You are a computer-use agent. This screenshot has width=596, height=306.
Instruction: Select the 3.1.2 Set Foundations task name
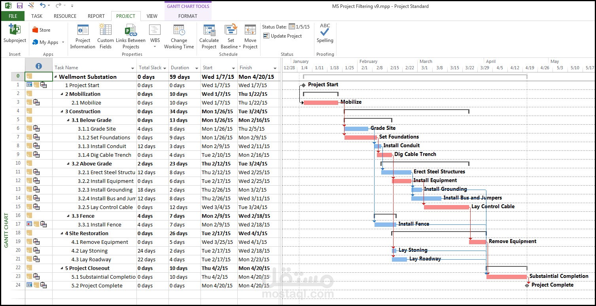[104, 137]
